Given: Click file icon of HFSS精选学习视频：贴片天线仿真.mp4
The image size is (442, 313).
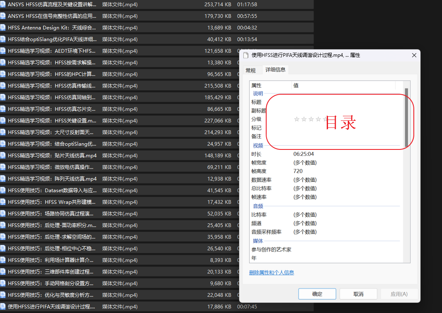Looking at the screenshot, I should (3, 156).
